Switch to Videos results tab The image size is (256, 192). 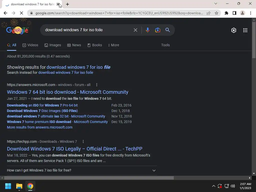[x=30, y=45]
